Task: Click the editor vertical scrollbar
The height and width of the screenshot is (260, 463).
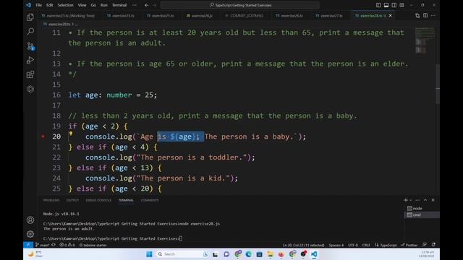Action: click(x=438, y=84)
